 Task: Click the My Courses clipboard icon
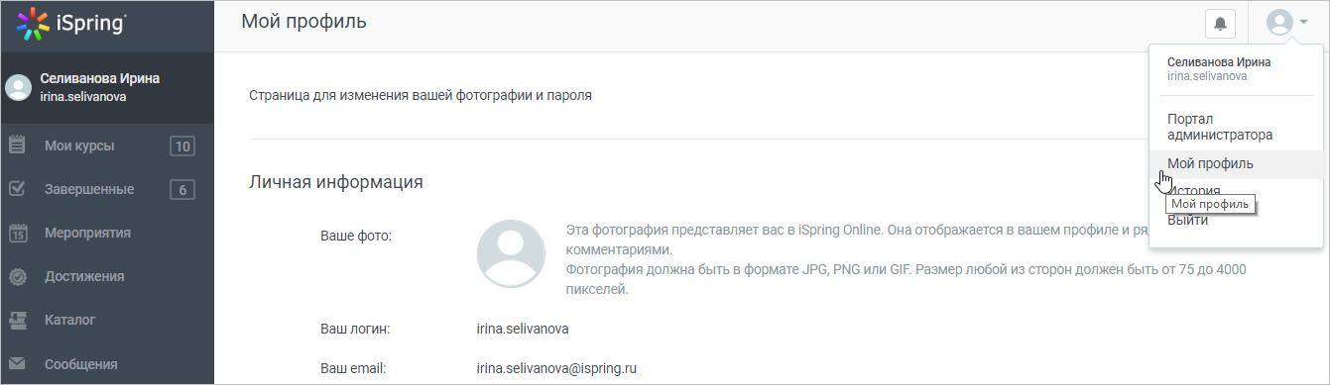17,145
